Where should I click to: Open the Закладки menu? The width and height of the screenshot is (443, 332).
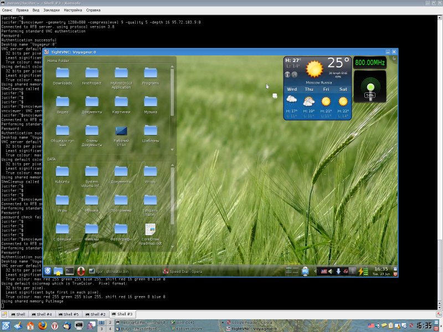(51, 11)
